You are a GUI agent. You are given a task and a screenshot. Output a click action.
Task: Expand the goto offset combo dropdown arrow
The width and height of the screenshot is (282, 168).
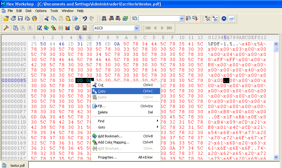[182, 18]
